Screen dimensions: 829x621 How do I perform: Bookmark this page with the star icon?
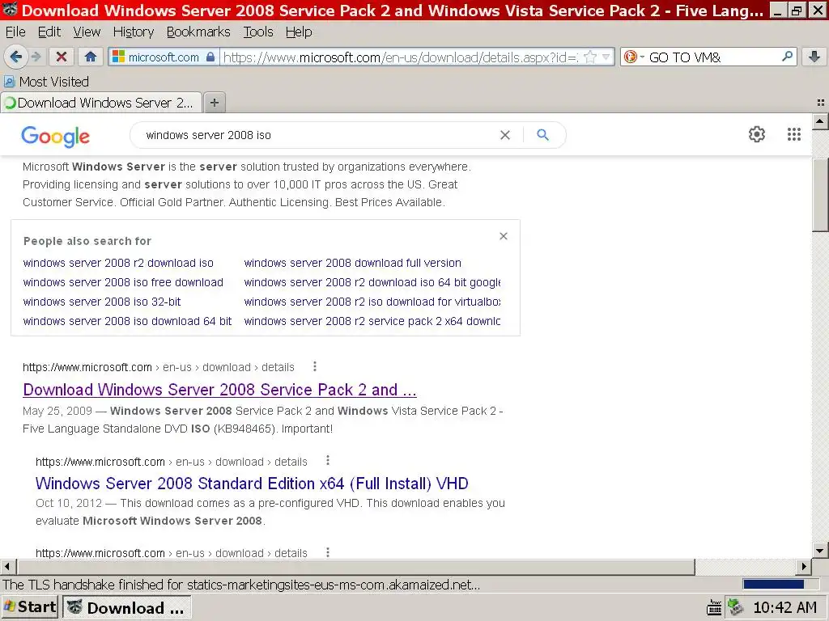point(590,57)
